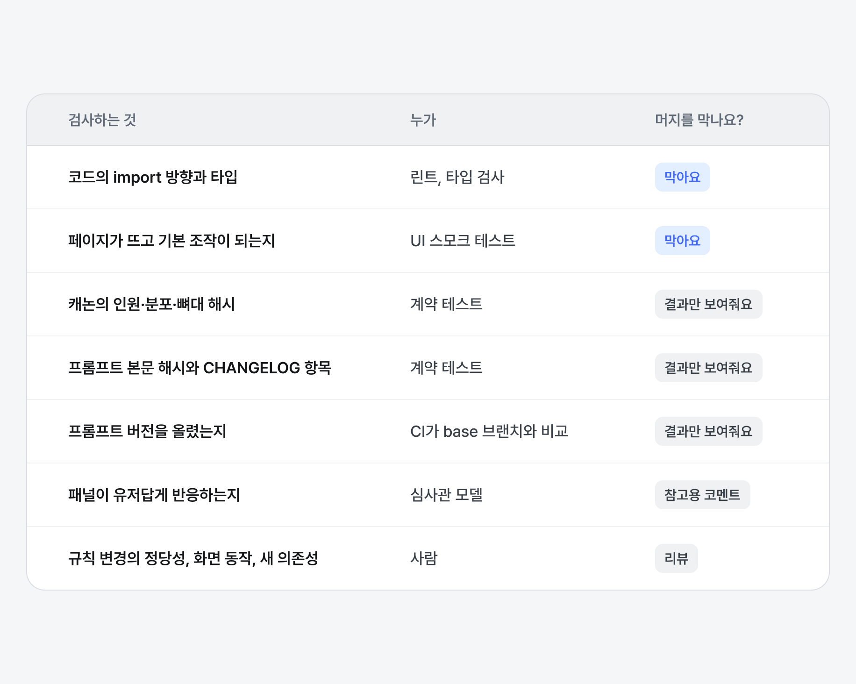Click the '머지를 막나요?' column header
The image size is (856, 684).
pyautogui.click(x=699, y=120)
